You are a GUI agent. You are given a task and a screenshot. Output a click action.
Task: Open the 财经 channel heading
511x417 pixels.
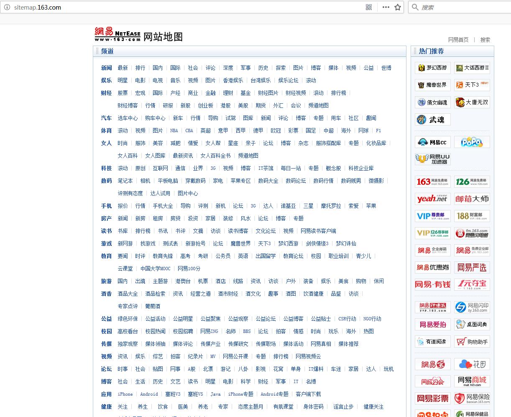pyautogui.click(x=106, y=93)
